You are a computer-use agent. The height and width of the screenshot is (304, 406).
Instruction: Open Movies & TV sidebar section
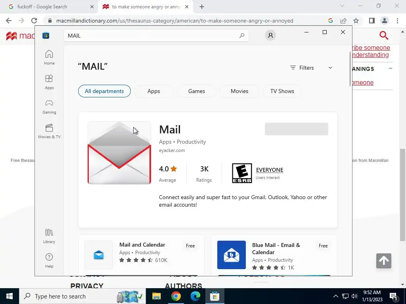(49, 131)
